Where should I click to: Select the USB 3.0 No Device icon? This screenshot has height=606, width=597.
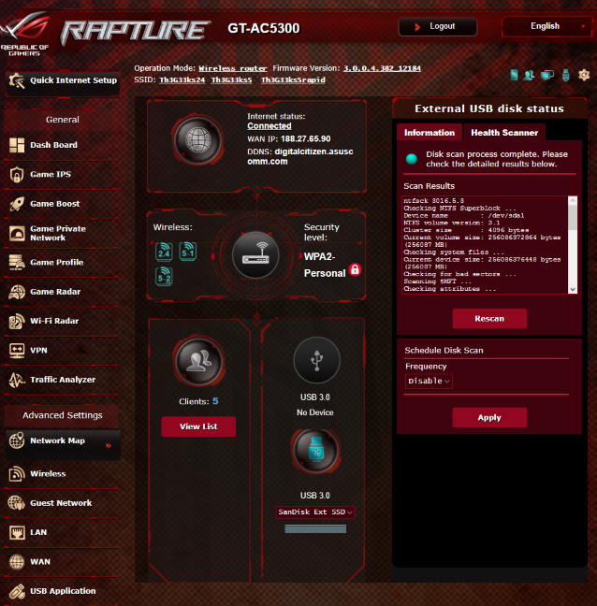point(316,360)
